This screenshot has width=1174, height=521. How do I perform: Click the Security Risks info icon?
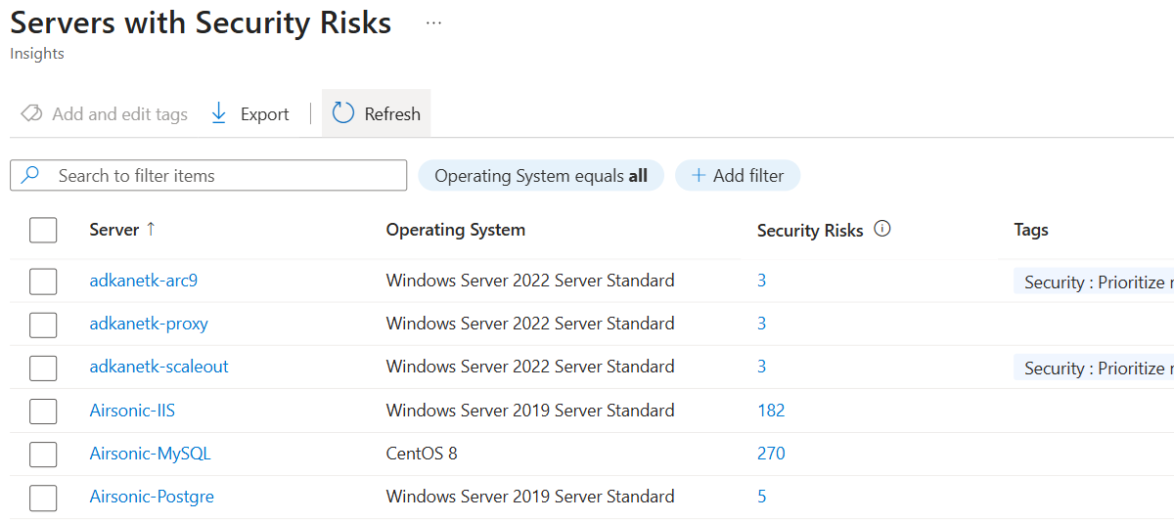(882, 230)
